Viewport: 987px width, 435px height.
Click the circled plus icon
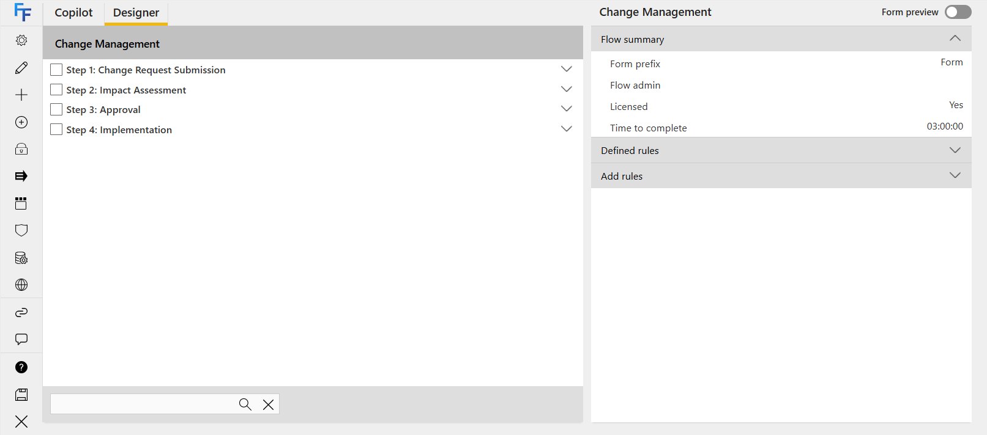tap(21, 122)
